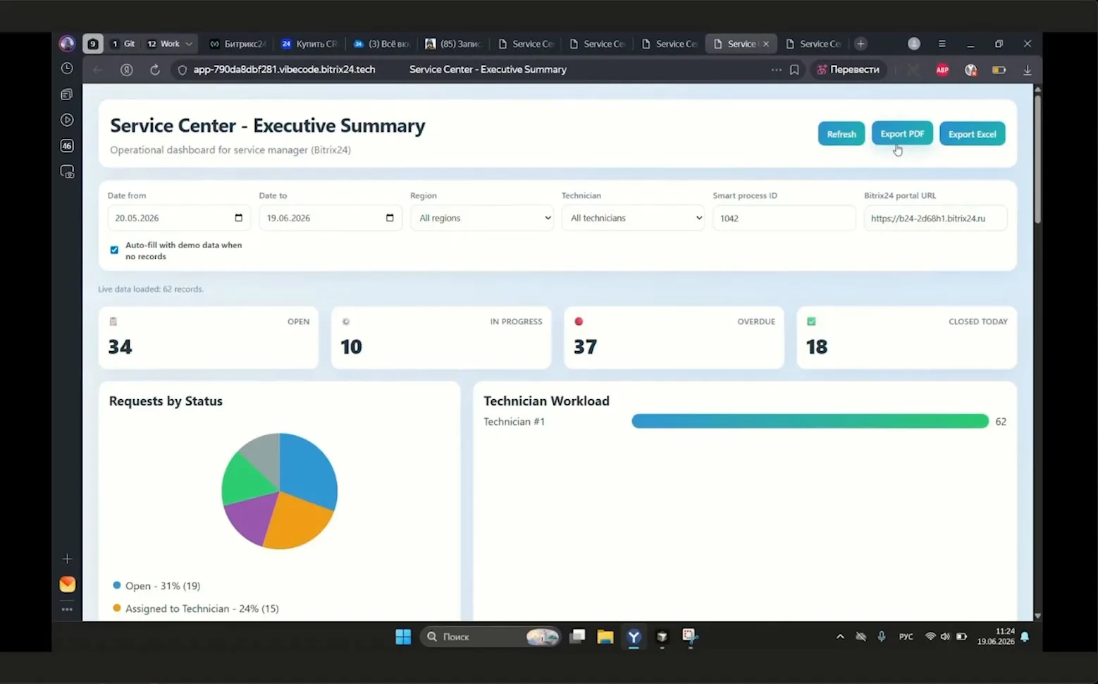Switch to the Битрикс24 browser tab
The image size is (1098, 684).
[238, 44]
